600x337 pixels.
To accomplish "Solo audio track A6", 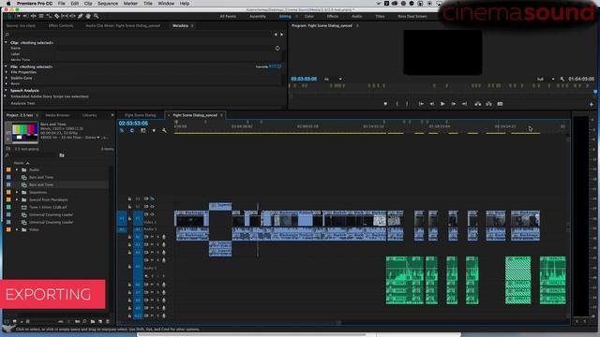I will tap(157, 285).
